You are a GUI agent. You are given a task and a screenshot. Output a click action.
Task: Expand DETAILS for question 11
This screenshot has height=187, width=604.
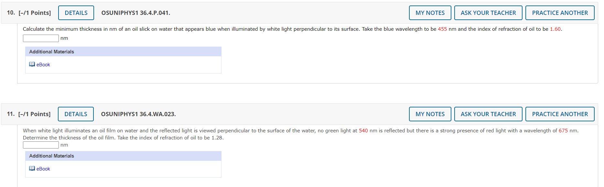coord(76,114)
